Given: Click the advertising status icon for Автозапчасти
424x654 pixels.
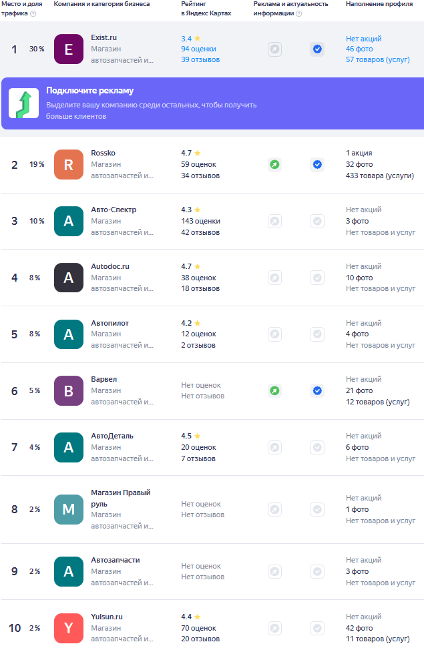Looking at the screenshot, I should tap(274, 571).
